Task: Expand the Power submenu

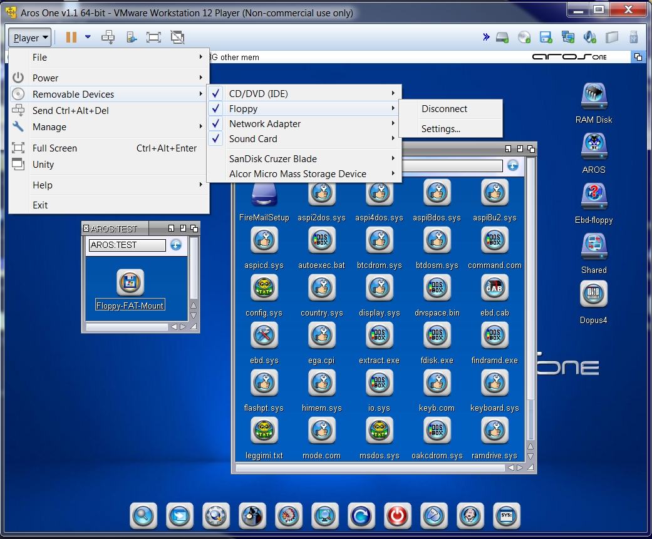Action: coord(45,78)
